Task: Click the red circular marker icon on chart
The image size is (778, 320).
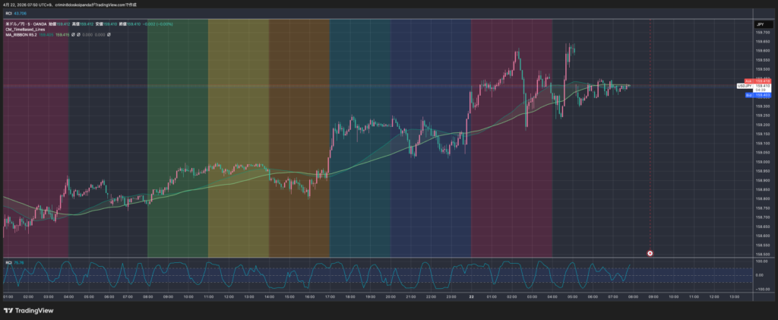Action: click(650, 252)
